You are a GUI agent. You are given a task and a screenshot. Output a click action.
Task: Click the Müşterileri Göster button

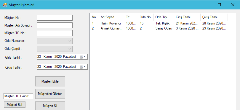tap(50, 94)
